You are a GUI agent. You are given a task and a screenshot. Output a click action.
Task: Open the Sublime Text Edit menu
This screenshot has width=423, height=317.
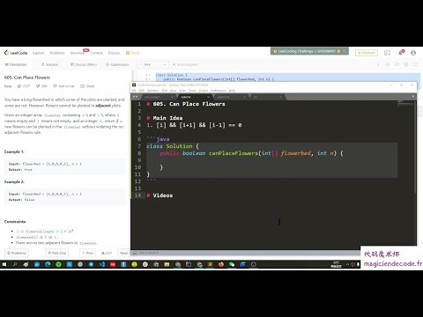[x=142, y=91]
